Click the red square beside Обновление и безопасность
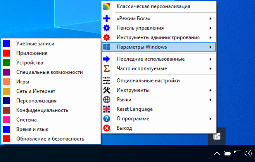The image size is (255, 162). tap(6, 139)
